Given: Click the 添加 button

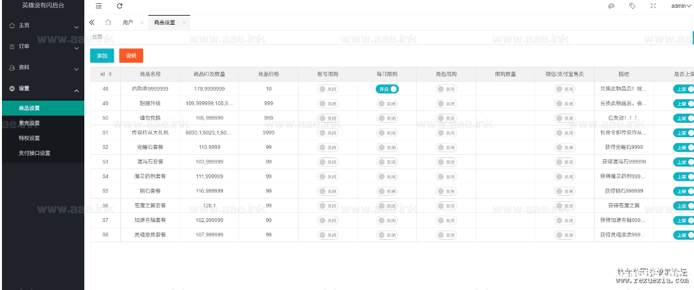Looking at the screenshot, I should tap(102, 56).
